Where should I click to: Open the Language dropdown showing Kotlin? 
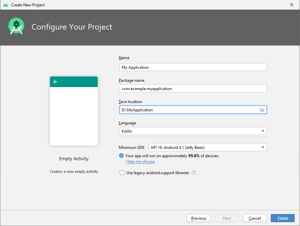[193, 131]
